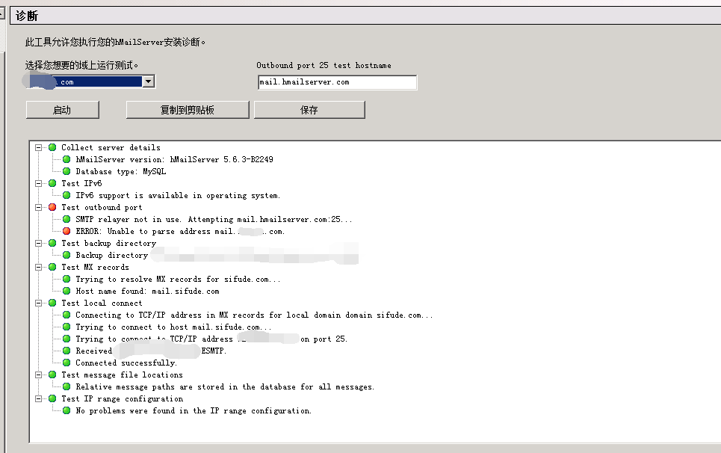
Task: Collapse the Test local connect node
Action: (39, 303)
